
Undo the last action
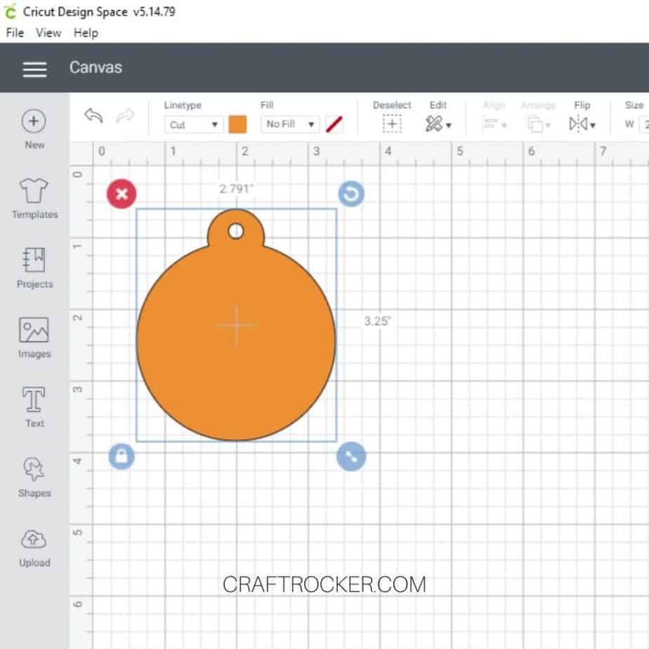pyautogui.click(x=93, y=115)
